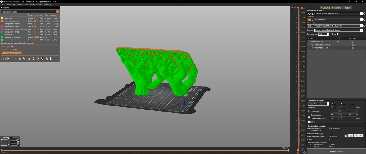The width and height of the screenshot is (366, 154).
Task: Toggle wipe moves icon in legend toolbar
Action: (x=7, y=59)
